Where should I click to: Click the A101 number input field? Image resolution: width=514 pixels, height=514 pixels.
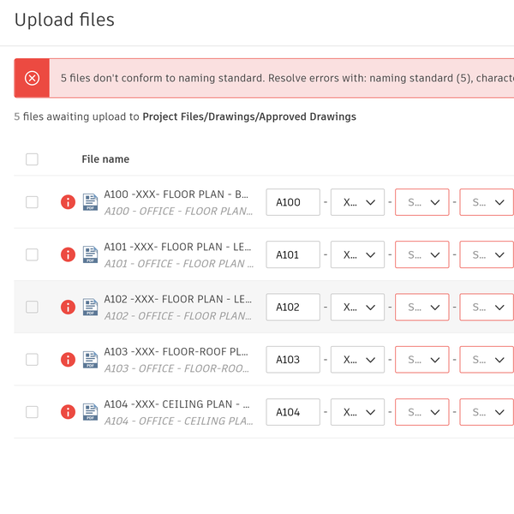(292, 254)
